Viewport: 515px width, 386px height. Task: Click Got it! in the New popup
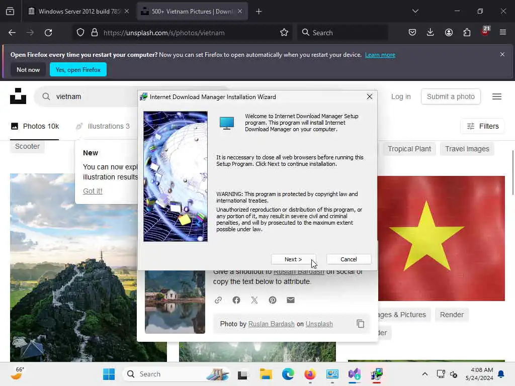(x=93, y=191)
